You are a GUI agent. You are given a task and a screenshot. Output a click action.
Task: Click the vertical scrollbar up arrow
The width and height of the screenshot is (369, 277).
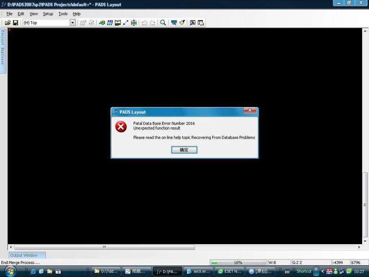tap(365, 31)
